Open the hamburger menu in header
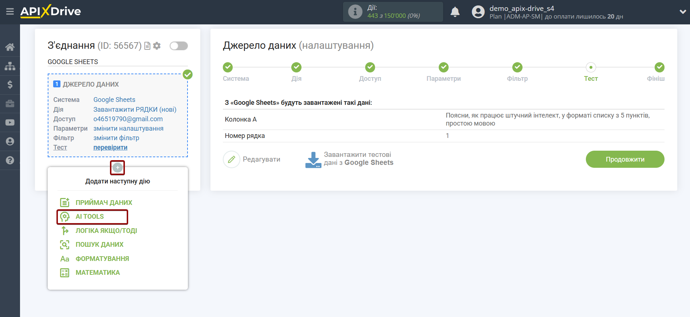 pyautogui.click(x=10, y=12)
